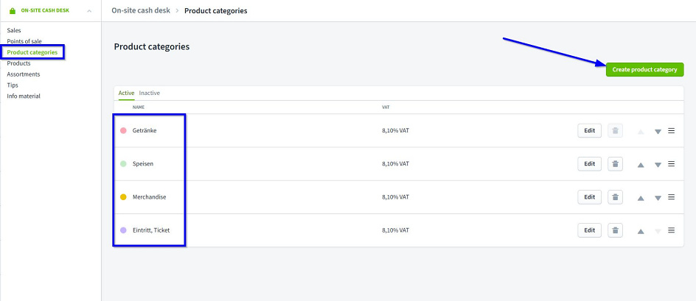Remove Eintritt, Ticket using trash icon
696x301 pixels.
pos(615,230)
